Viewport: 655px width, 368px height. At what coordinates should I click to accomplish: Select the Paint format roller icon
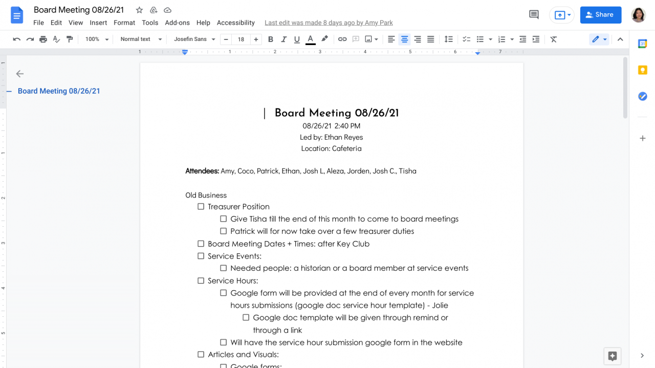click(x=70, y=39)
